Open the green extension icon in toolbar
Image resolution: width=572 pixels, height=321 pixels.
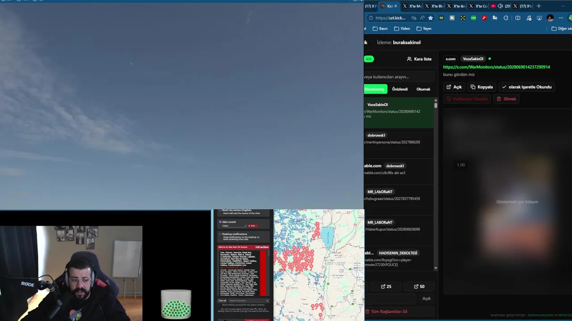coord(473,18)
